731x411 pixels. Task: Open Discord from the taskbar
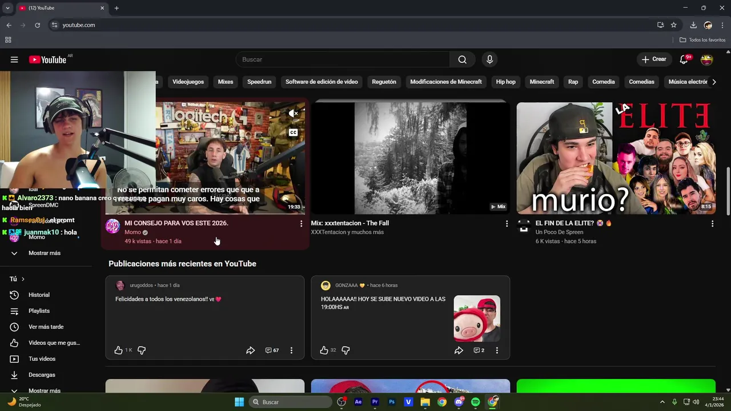(x=459, y=402)
